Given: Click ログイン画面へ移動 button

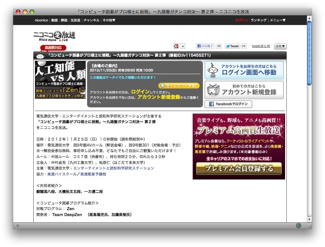Looking at the screenshot, I should [244, 70].
